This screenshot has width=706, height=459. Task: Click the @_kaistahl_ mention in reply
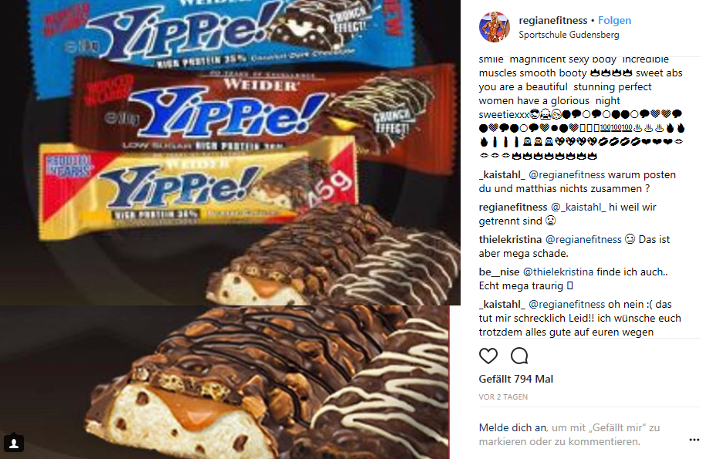pyautogui.click(x=578, y=207)
